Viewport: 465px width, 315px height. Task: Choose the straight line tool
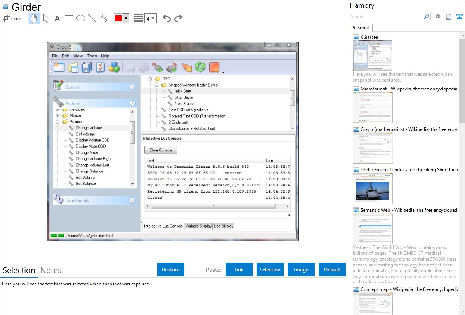[92, 18]
